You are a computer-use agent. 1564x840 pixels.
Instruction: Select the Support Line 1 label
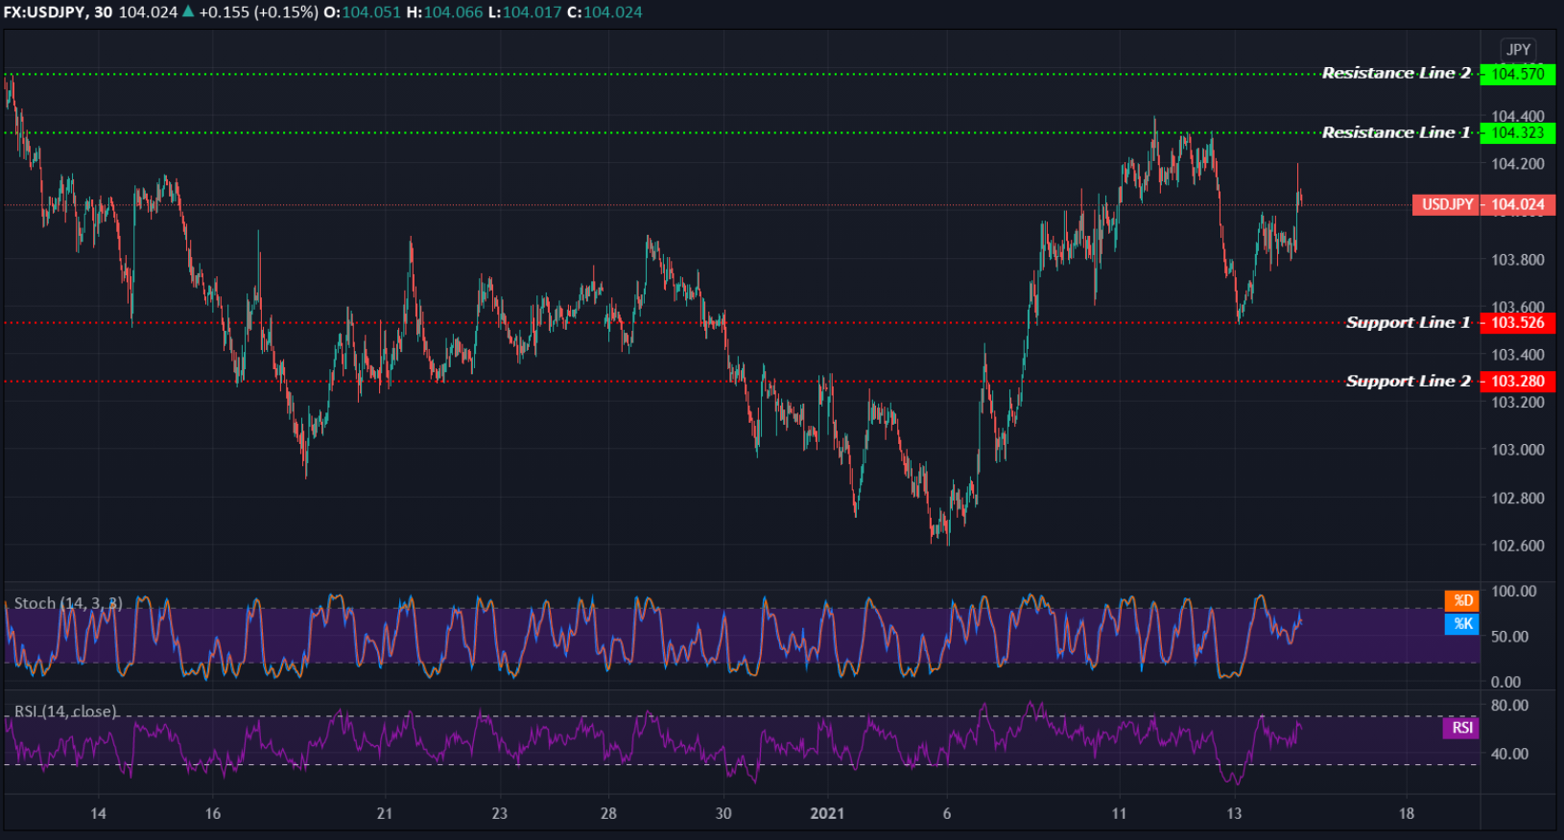[1408, 322]
